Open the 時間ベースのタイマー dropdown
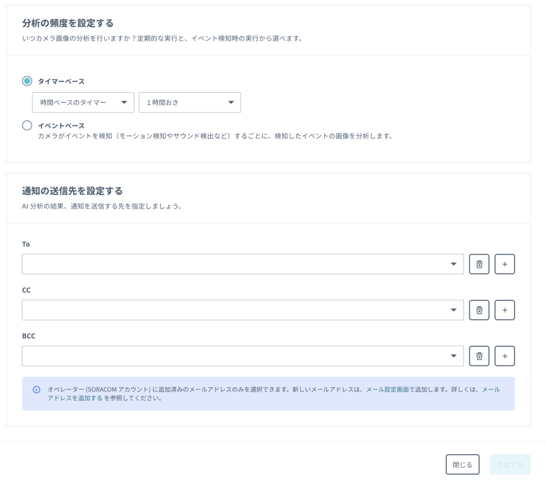Screen dimensions: 546x481 tap(83, 103)
